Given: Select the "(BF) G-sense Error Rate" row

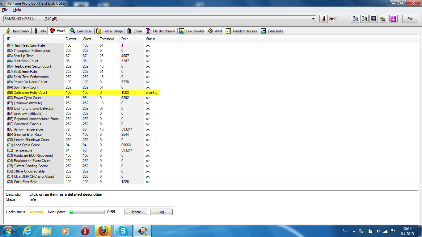Looking at the screenshot, I should 82,135.
